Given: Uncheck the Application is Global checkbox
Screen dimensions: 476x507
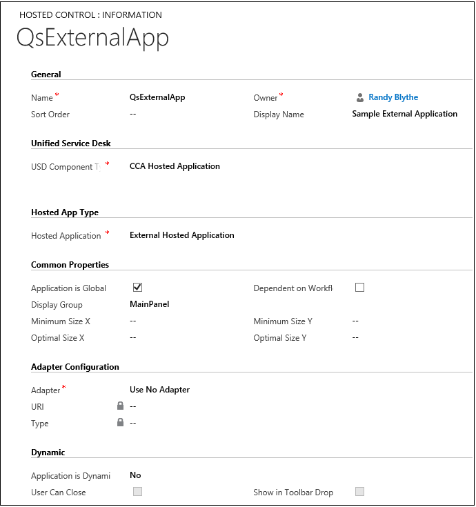Looking at the screenshot, I should [x=137, y=287].
